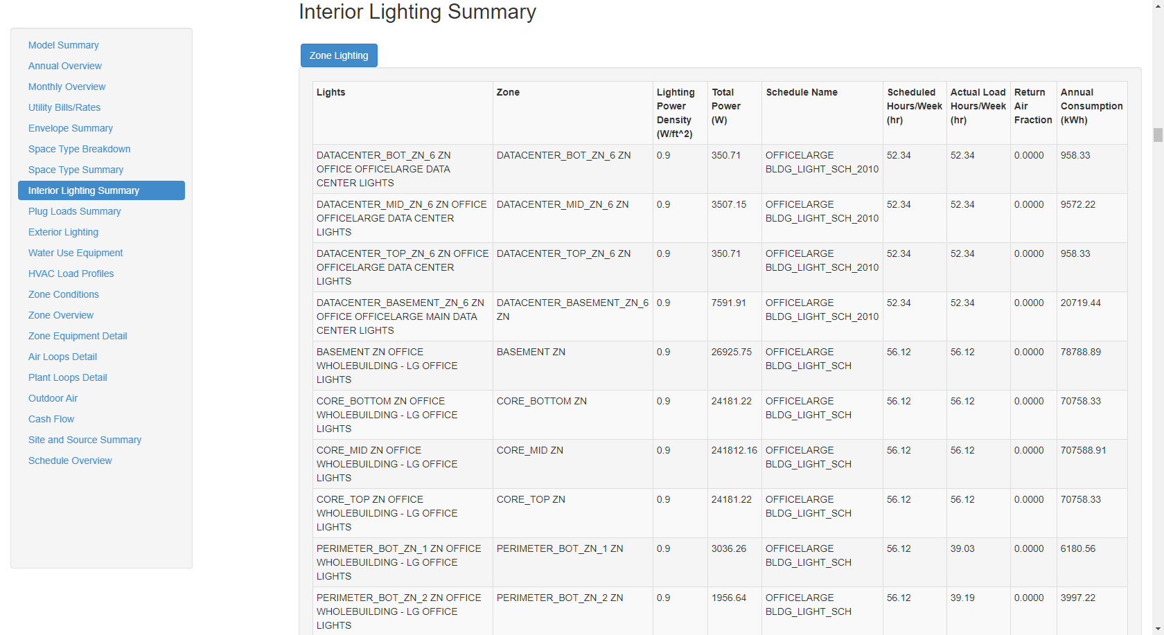Open HVAC Load Profiles
The height and width of the screenshot is (635, 1164).
point(71,274)
